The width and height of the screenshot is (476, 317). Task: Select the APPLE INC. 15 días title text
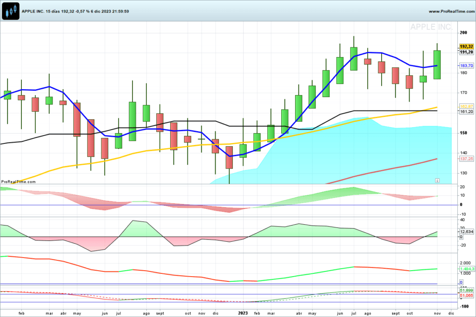pyautogui.click(x=41, y=11)
